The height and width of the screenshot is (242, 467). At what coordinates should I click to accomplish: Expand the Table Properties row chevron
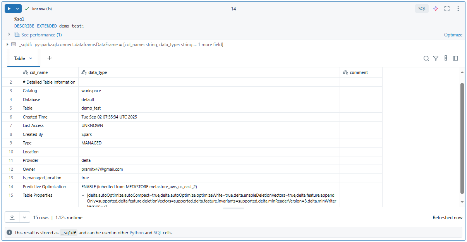point(83,195)
